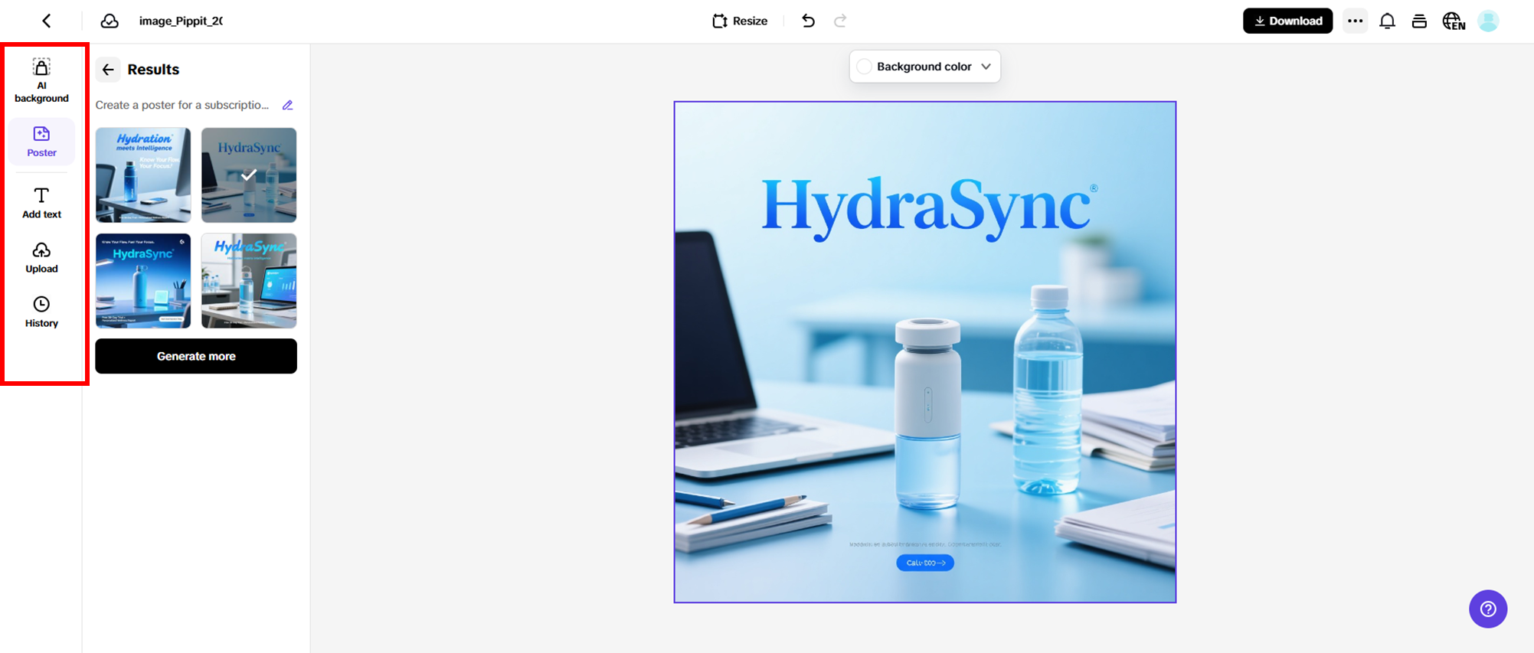This screenshot has height=653, width=1534.
Task: Download the poster image
Action: tap(1287, 21)
